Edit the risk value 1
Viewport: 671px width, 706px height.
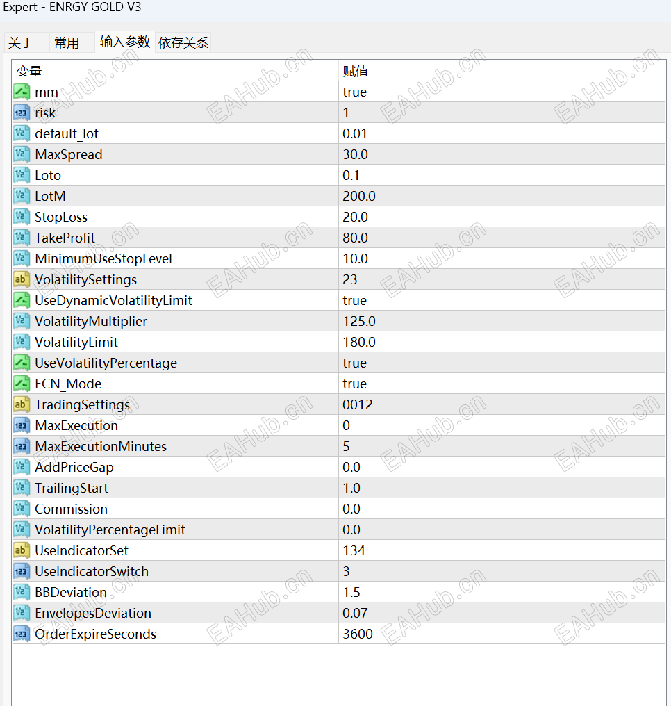(346, 113)
